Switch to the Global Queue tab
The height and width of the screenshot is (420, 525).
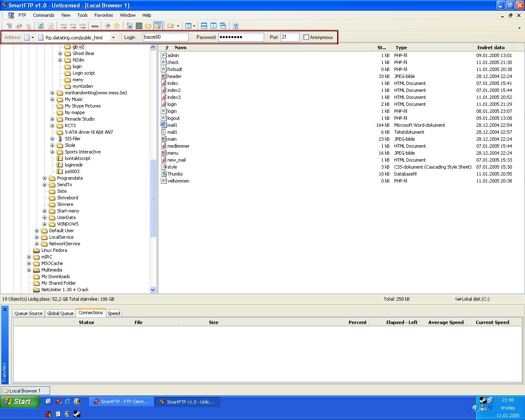coord(60,313)
